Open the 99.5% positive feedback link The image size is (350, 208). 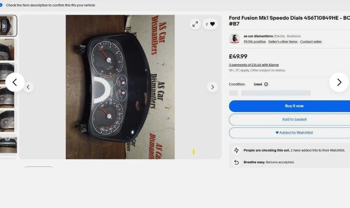pos(255,42)
